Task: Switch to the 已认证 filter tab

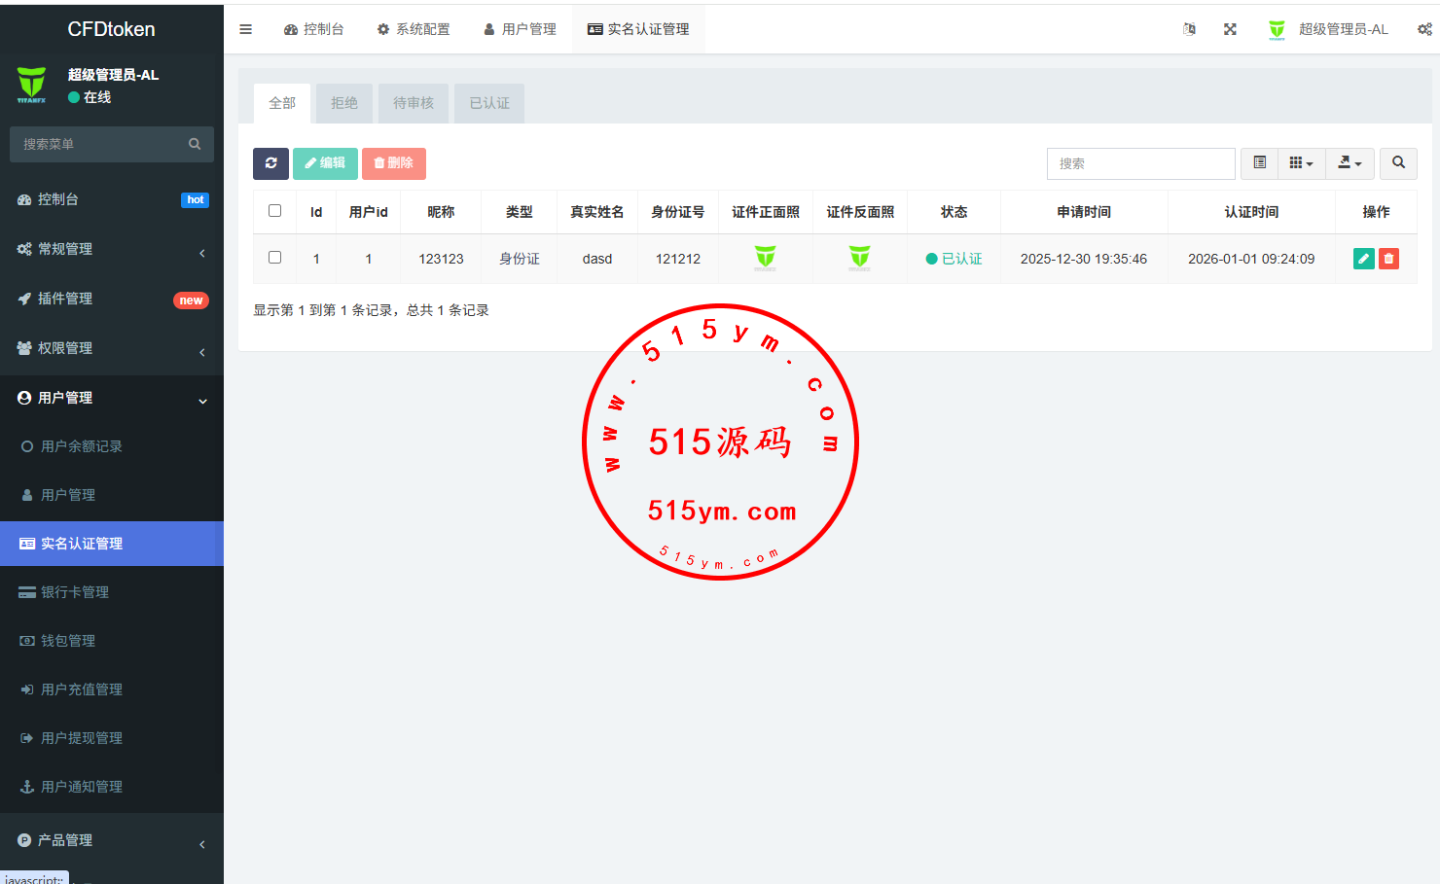Action: (489, 103)
